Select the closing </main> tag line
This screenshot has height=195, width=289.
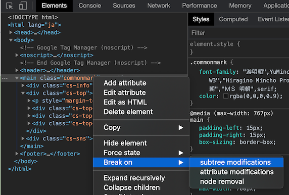pos(32,146)
